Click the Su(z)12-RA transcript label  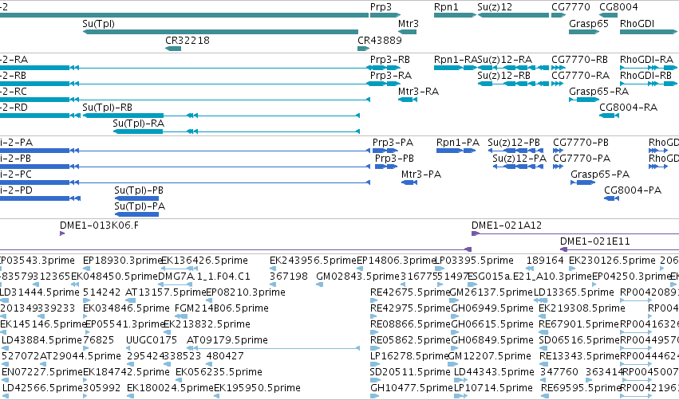coord(505,60)
